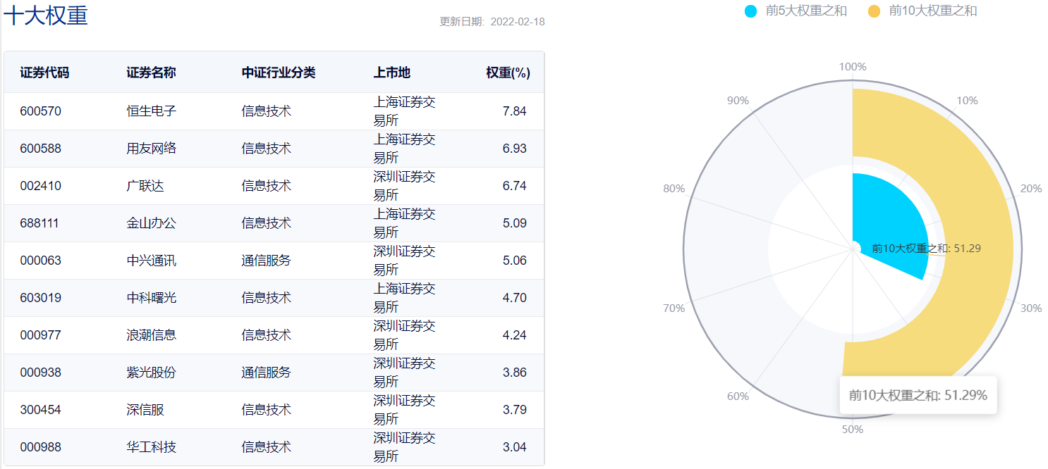1048x469 pixels.
Task: Click the stock name 紫光股份
Action: pos(151,373)
